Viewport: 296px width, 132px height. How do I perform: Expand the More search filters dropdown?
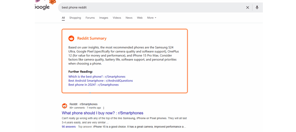pyautogui.click(x=152, y=18)
